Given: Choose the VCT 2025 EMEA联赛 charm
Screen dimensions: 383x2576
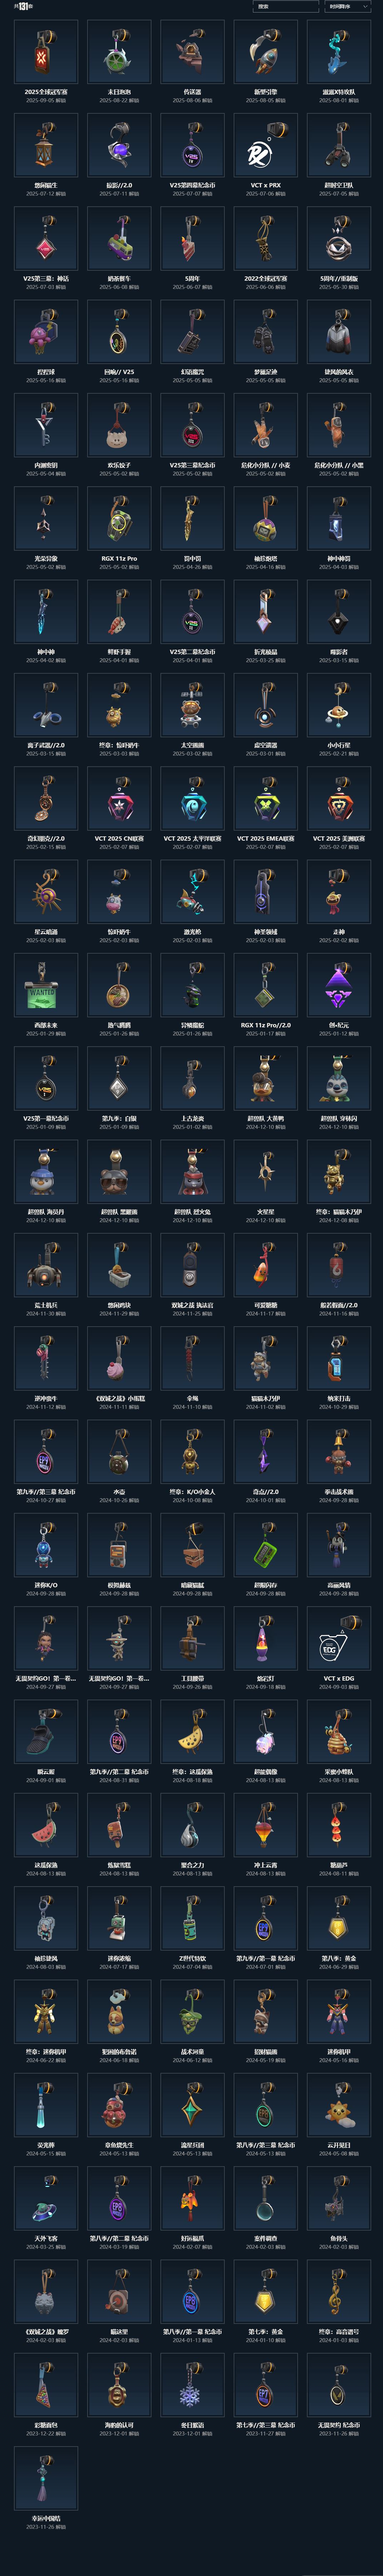Looking at the screenshot, I should (x=265, y=798).
